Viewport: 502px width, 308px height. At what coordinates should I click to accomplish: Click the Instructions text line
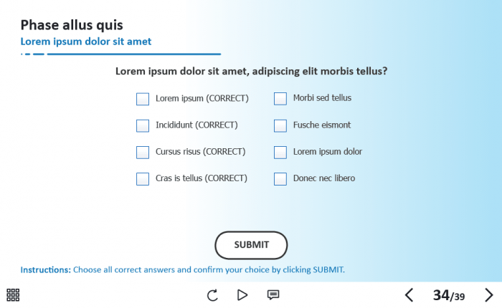click(x=183, y=270)
